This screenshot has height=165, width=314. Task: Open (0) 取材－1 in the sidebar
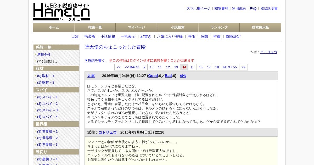click(46, 76)
